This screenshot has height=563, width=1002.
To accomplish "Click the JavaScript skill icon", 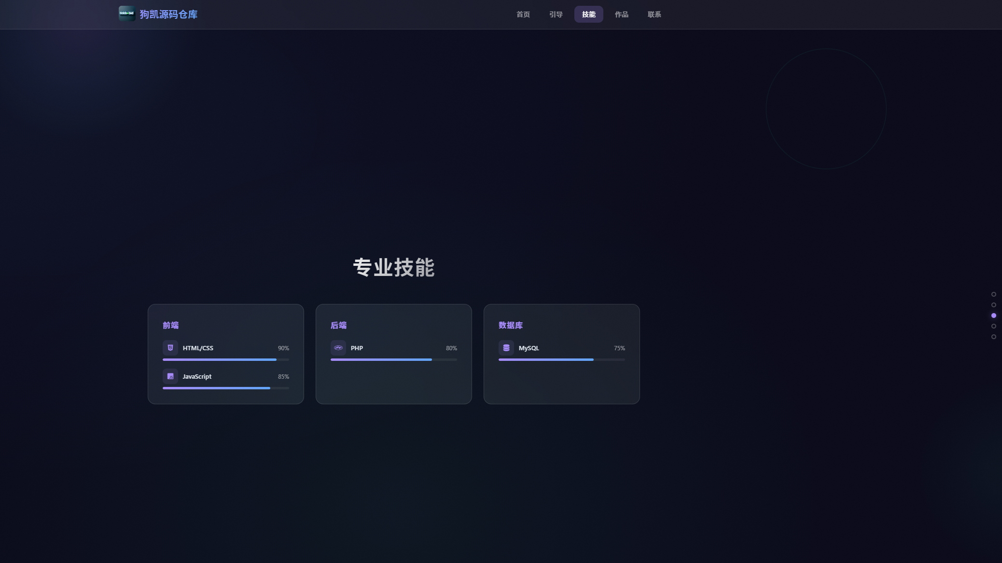I will 170,376.
